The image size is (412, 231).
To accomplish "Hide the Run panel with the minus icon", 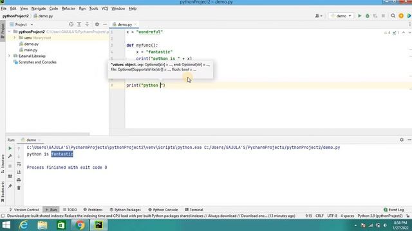I will [409, 140].
